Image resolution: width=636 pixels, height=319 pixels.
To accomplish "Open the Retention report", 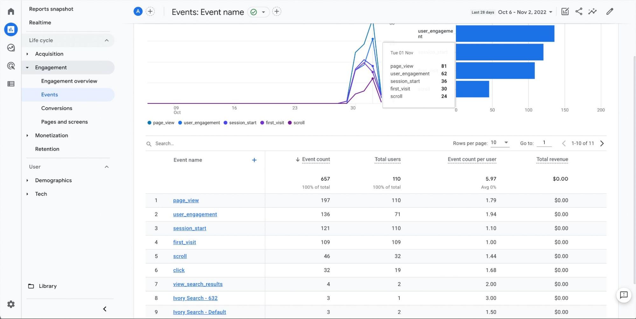I will 47,149.
